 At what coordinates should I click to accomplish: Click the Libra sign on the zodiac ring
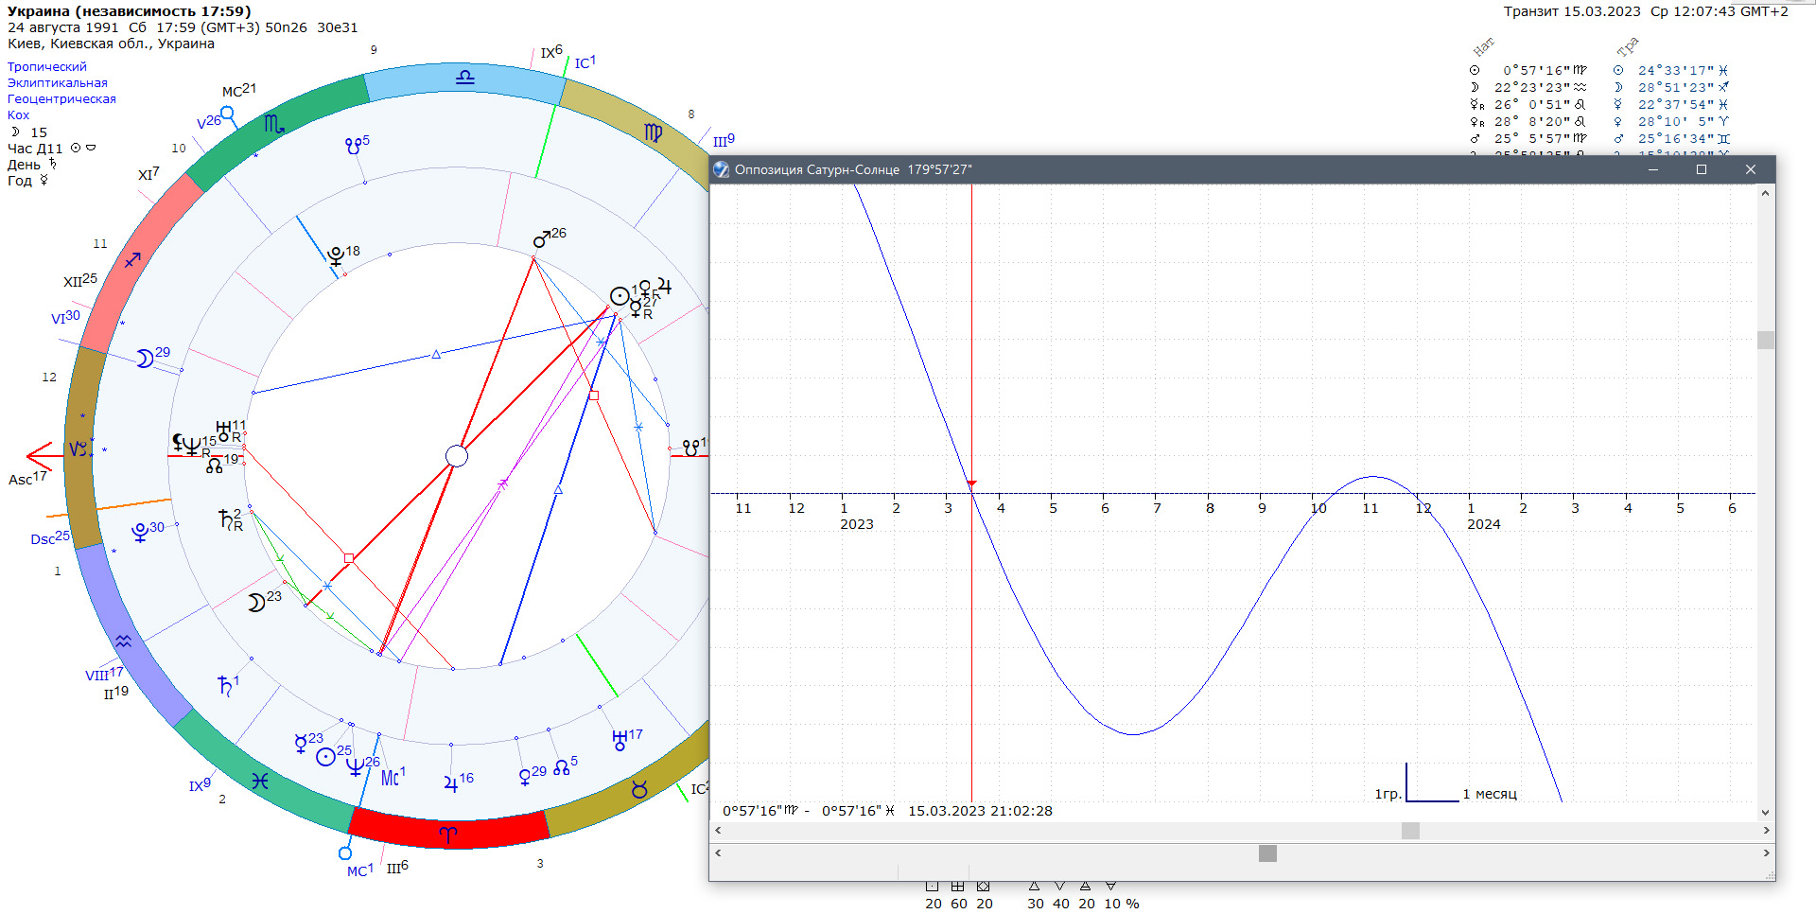click(464, 78)
